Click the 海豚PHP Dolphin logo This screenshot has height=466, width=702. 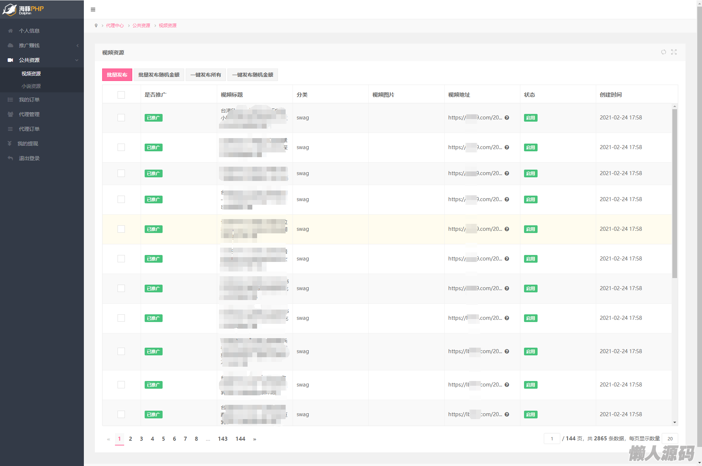coord(23,10)
